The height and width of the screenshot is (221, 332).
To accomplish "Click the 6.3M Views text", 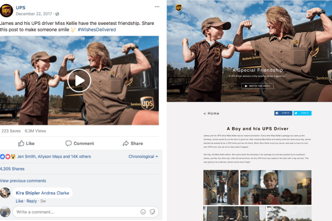I will pos(36,131).
